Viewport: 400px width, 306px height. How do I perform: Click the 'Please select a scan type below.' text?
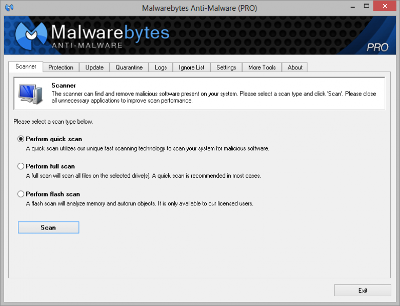pos(53,122)
